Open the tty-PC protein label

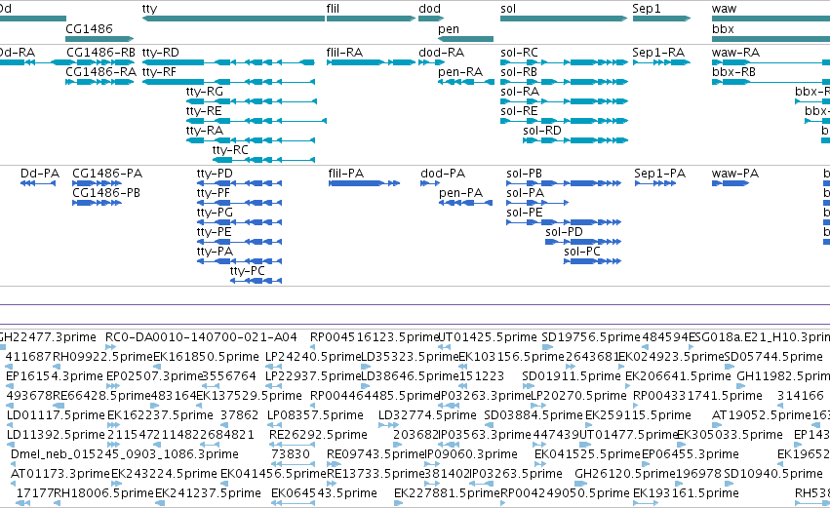pos(248,271)
